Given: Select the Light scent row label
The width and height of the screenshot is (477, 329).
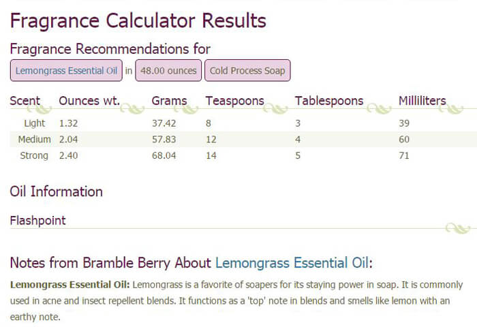Looking at the screenshot, I should click(x=35, y=123).
